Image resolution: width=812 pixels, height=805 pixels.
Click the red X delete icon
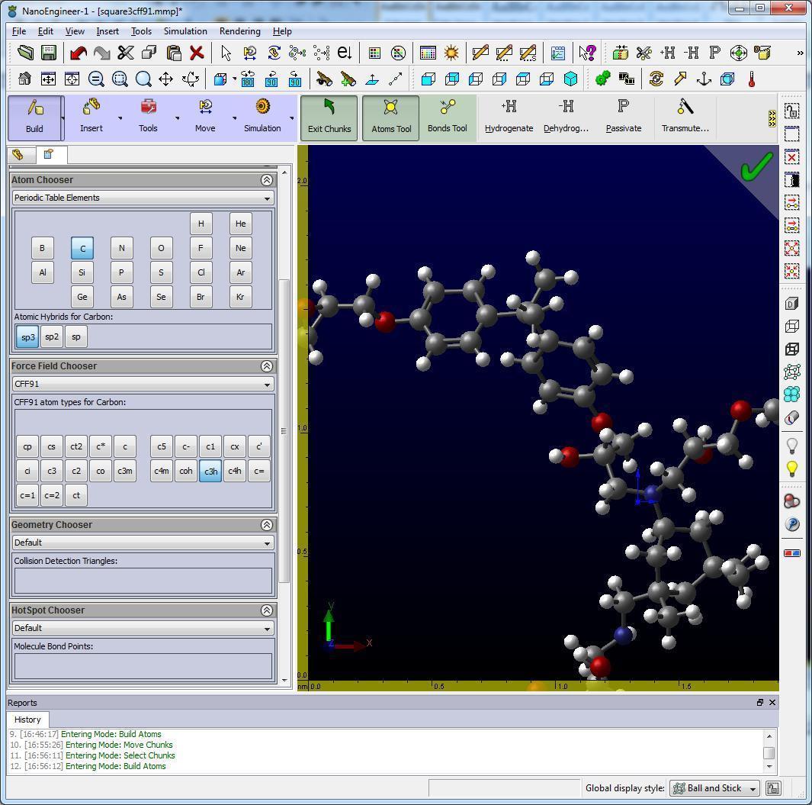(x=197, y=53)
